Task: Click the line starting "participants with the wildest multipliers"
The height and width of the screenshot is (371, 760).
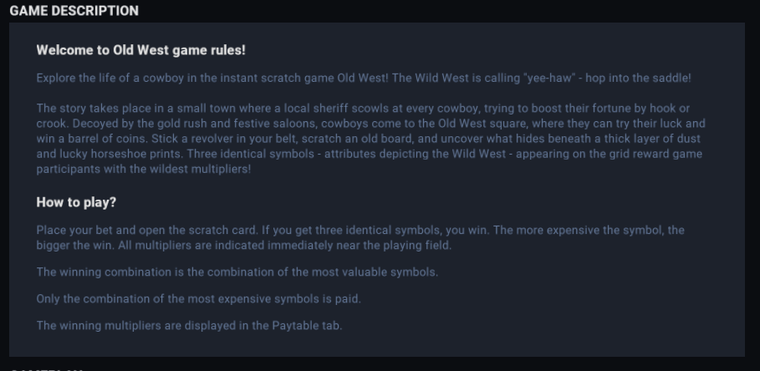Action: tap(143, 169)
